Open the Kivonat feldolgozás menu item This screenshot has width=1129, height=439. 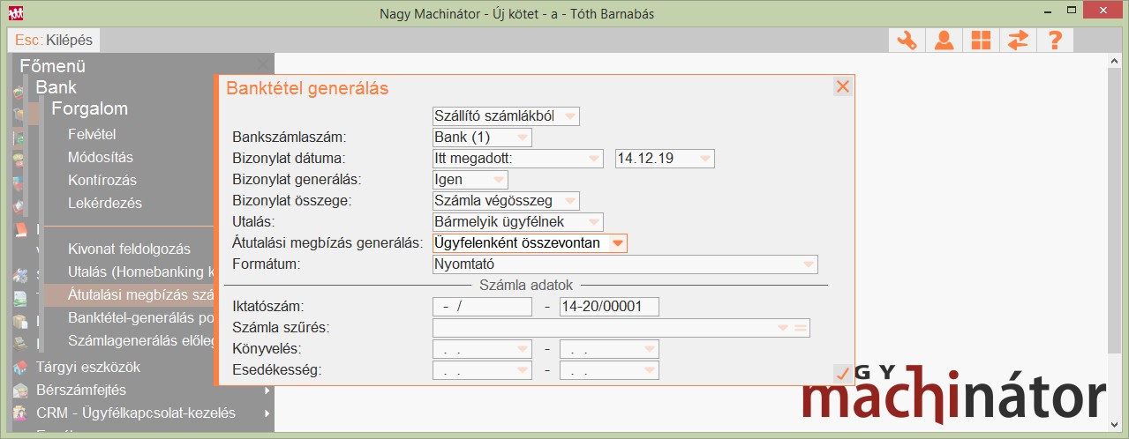coord(129,249)
